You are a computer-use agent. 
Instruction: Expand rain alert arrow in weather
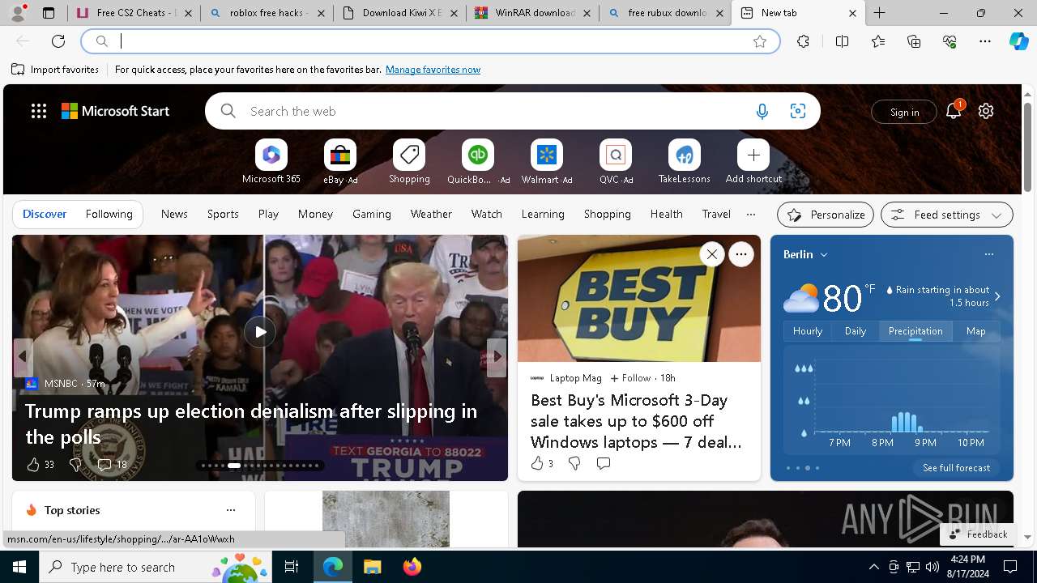[x=997, y=296]
